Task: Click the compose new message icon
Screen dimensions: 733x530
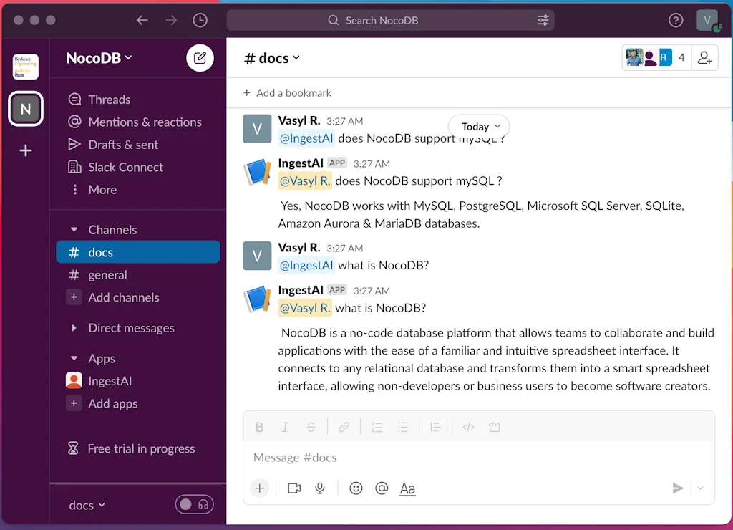Action: [200, 58]
